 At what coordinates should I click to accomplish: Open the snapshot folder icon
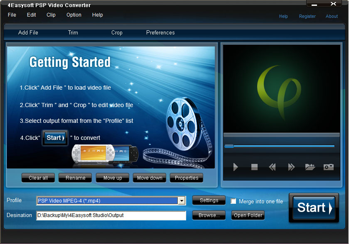point(310,167)
